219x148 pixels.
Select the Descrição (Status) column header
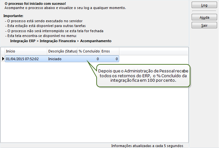coord(62,51)
